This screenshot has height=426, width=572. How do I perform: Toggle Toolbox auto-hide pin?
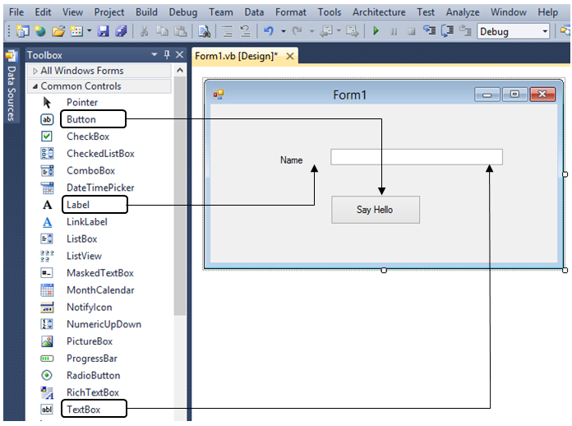click(x=167, y=54)
